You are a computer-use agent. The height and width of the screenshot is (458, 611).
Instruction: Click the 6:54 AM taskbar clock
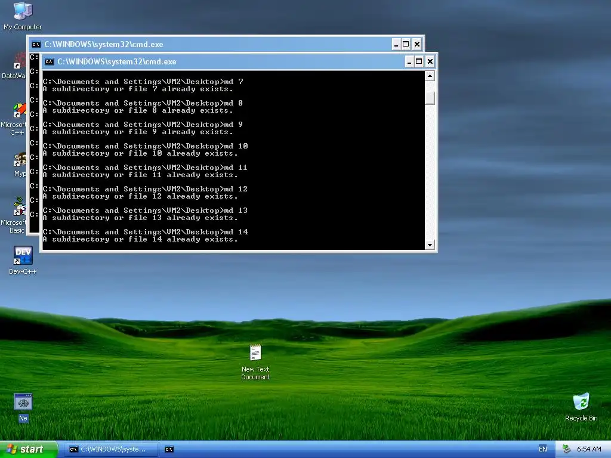589,449
